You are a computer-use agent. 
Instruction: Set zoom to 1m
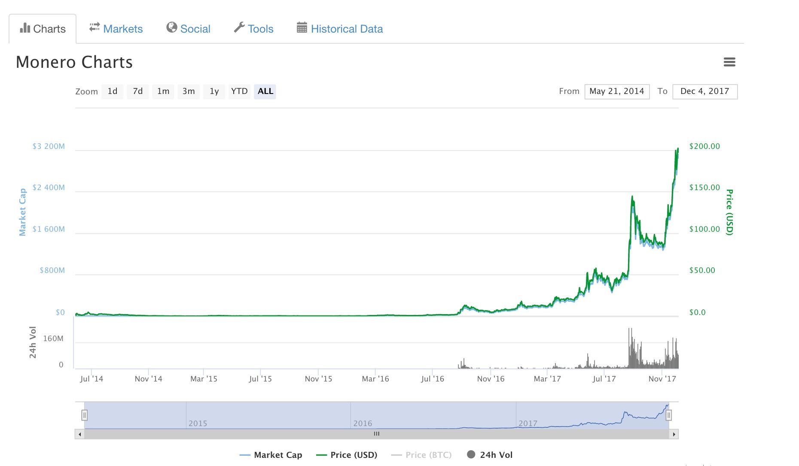point(163,91)
